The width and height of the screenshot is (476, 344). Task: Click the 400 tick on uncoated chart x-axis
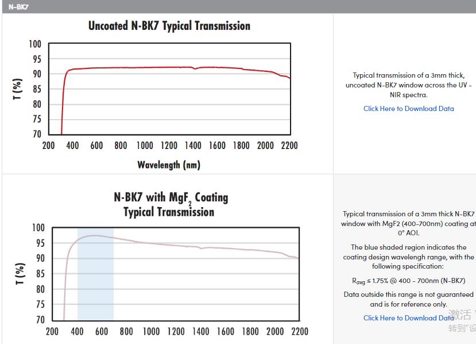click(x=72, y=146)
